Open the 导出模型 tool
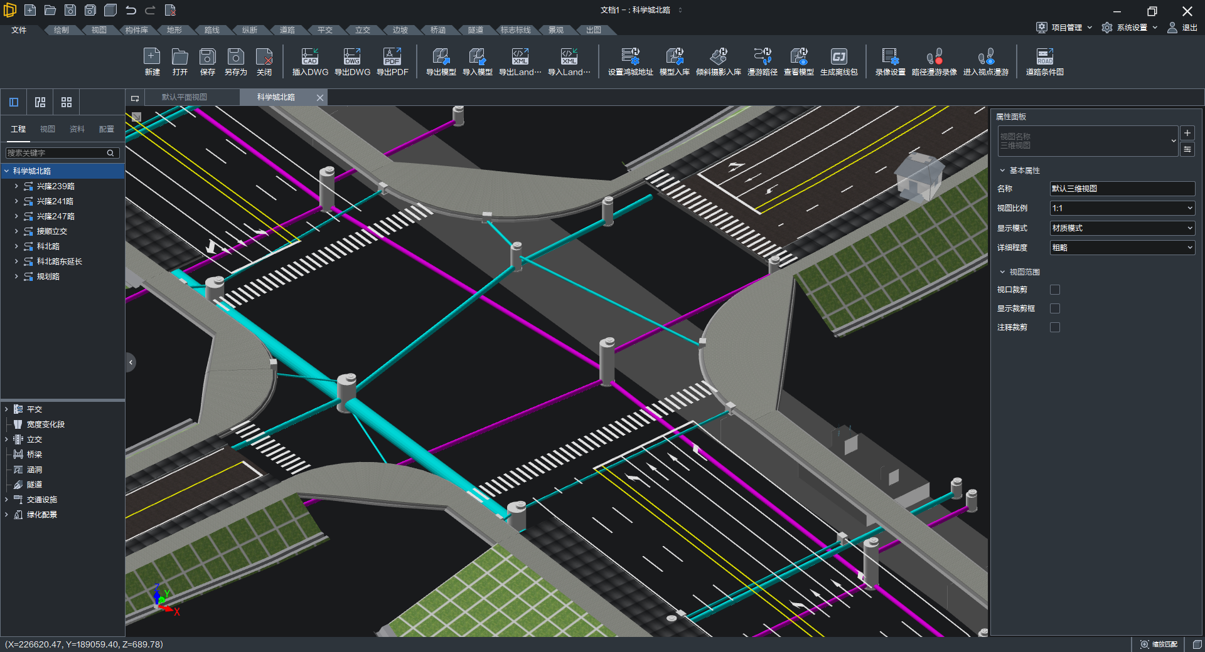 [x=441, y=61]
